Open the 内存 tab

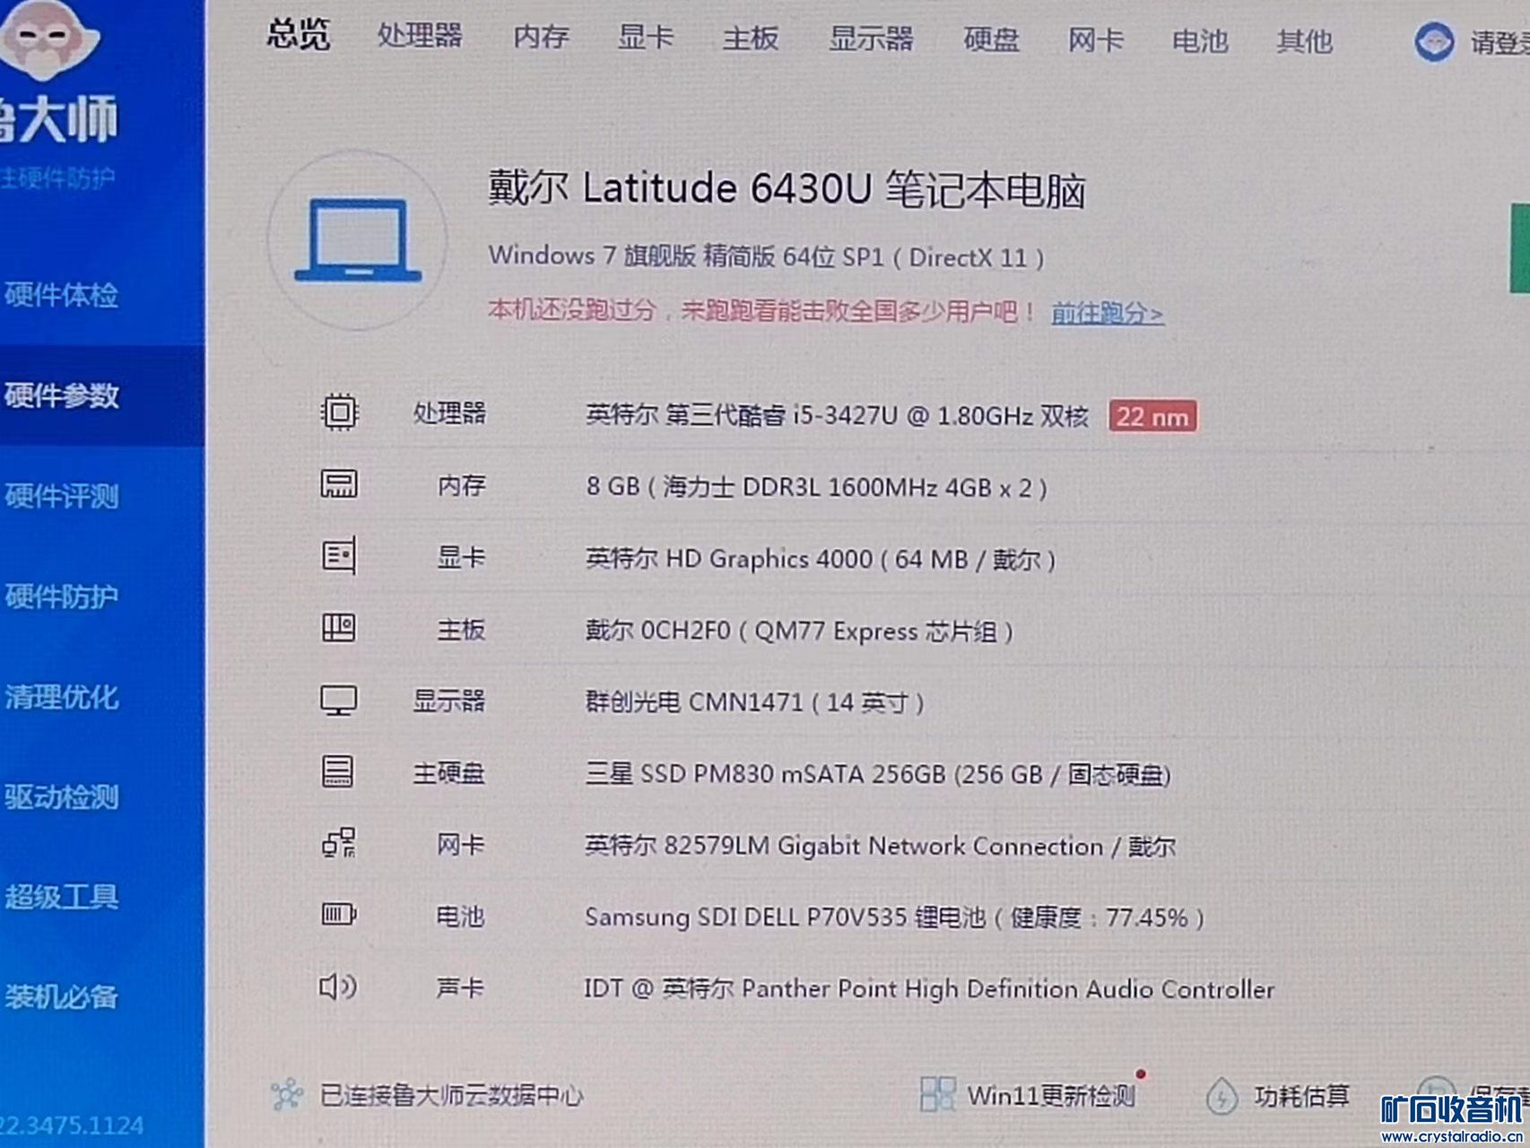(542, 37)
